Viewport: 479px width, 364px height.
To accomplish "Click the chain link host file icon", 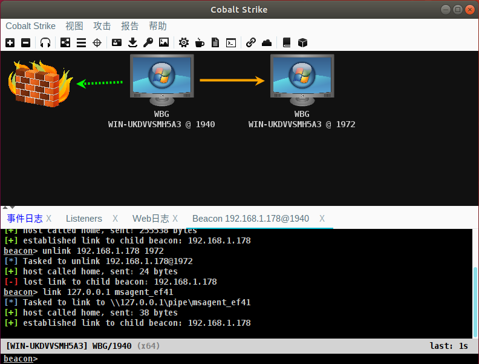I will pos(251,42).
